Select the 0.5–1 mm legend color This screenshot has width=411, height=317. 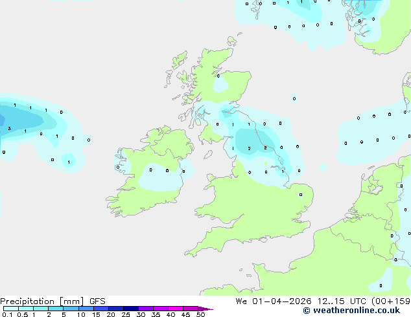coord(26,309)
